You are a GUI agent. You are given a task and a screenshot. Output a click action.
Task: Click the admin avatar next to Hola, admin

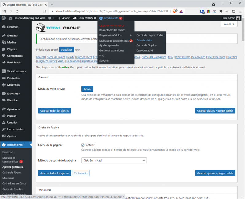[238, 18]
